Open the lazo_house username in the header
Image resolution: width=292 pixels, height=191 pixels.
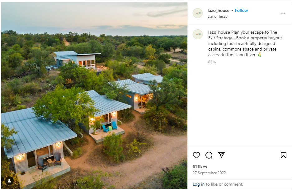click(218, 10)
